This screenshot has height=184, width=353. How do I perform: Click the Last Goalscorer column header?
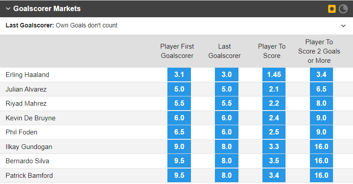click(x=225, y=51)
